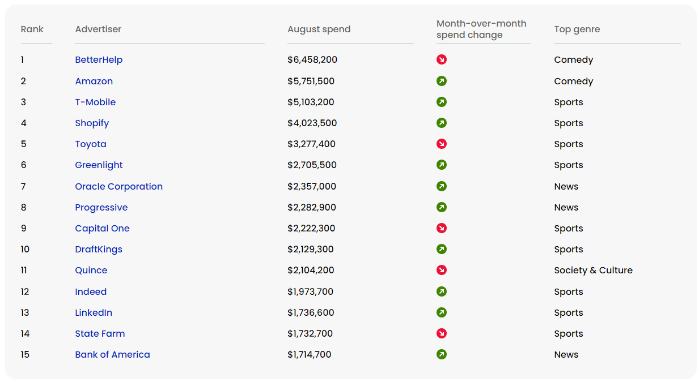699x382 pixels.
Task: Open the T-Mobile advertiser link
Action: [x=95, y=102]
